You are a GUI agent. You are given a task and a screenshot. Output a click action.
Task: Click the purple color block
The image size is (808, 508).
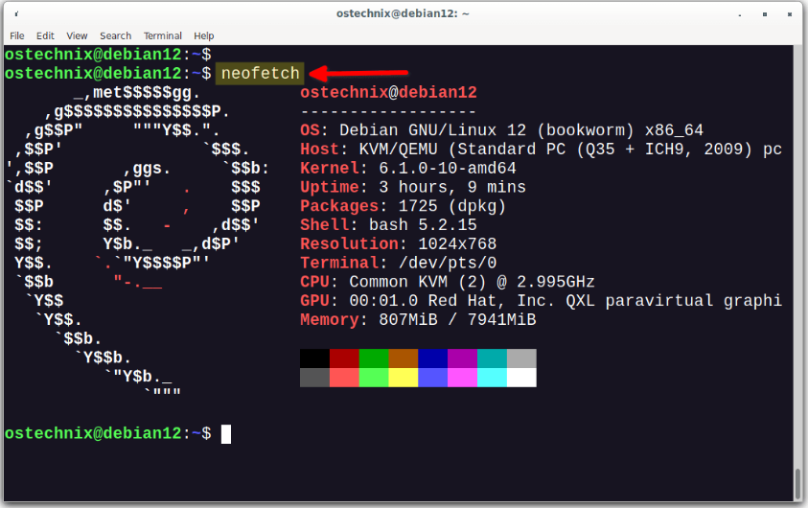[x=462, y=358]
